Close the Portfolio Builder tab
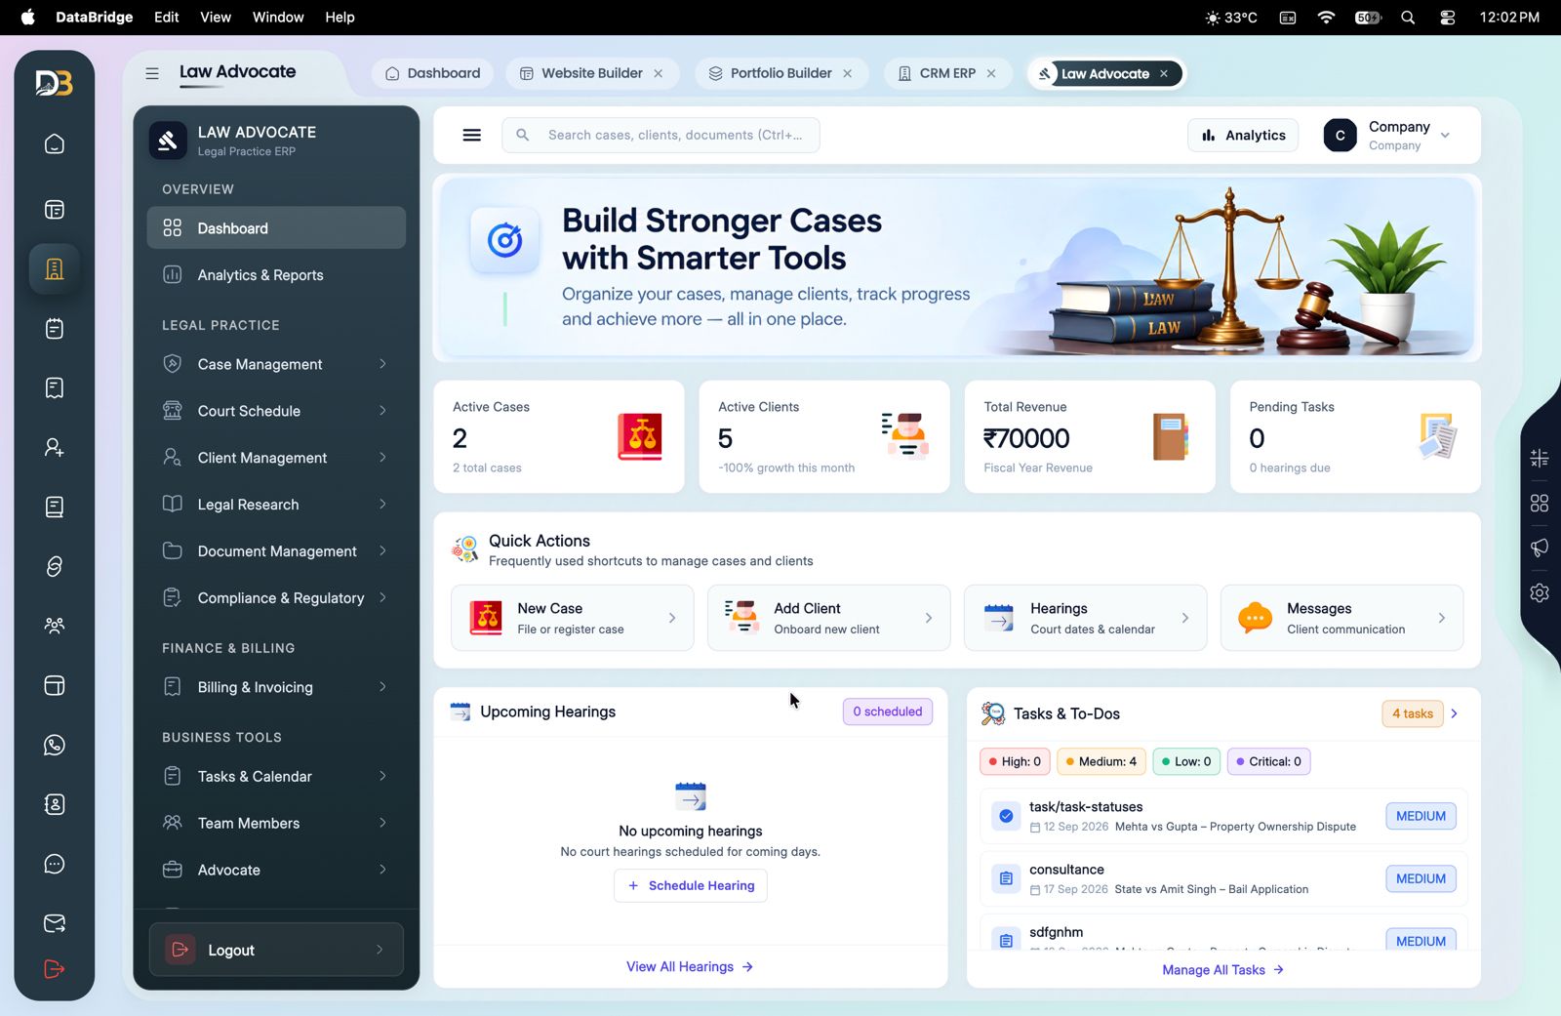The height and width of the screenshot is (1016, 1561). [848, 73]
